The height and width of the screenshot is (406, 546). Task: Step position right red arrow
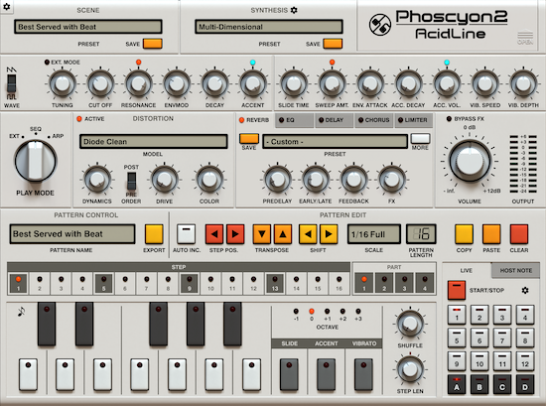click(235, 234)
